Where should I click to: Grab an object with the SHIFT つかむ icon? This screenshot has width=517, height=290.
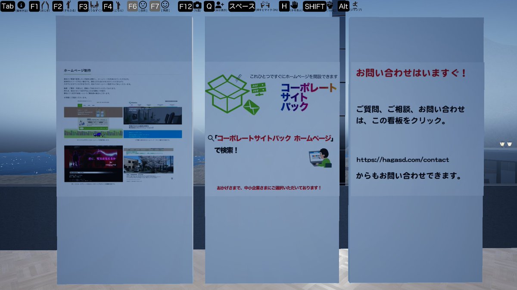[314, 6]
